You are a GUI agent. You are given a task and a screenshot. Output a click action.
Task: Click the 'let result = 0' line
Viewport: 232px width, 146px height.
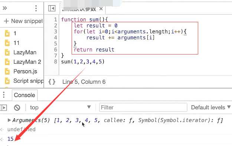(96, 26)
